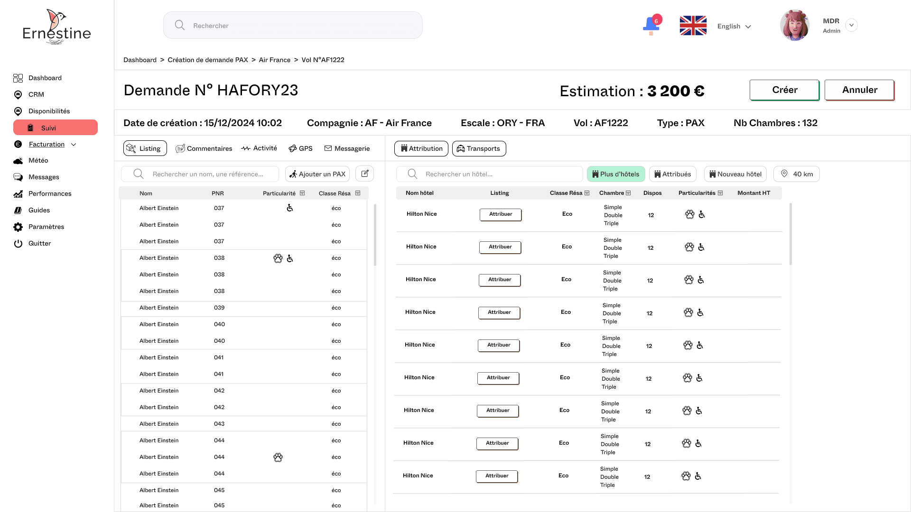This screenshot has height=512, width=911.
Task: Click the paw icon on Albert Einstein PNR 044
Action: (278, 457)
